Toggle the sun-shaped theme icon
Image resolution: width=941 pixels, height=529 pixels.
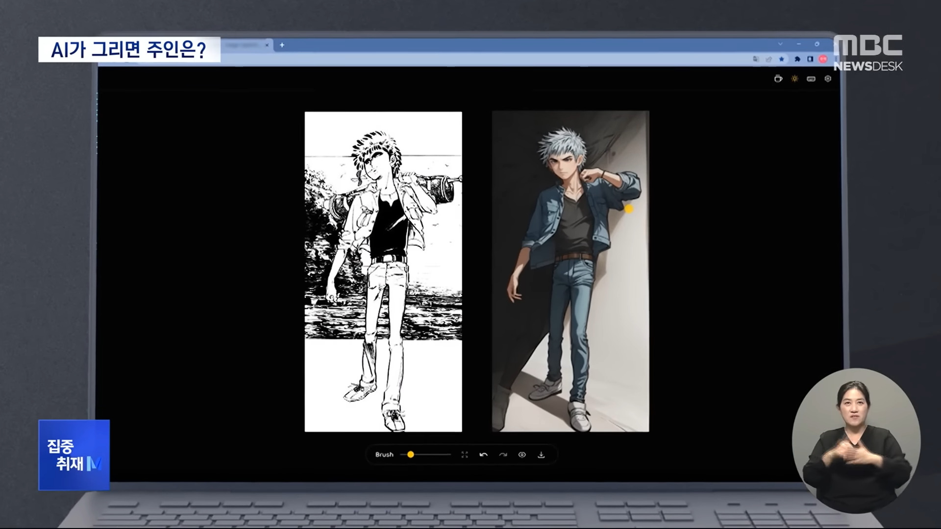tap(794, 79)
